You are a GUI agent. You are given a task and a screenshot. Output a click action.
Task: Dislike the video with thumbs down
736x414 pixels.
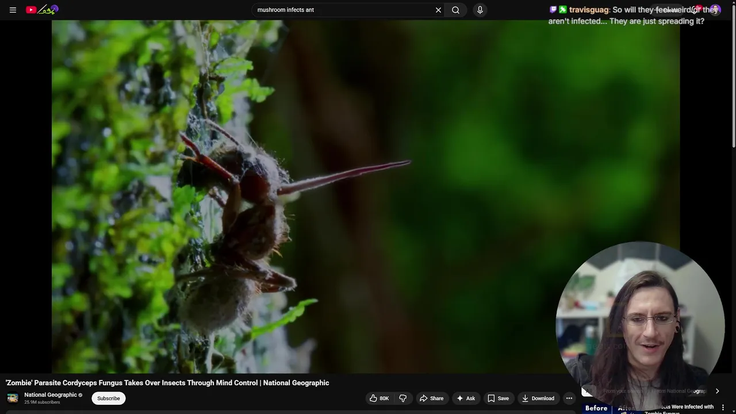coord(402,398)
